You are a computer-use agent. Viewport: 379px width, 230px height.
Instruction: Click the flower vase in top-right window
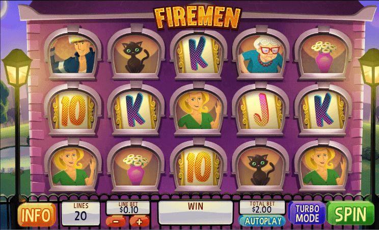tap(323, 55)
